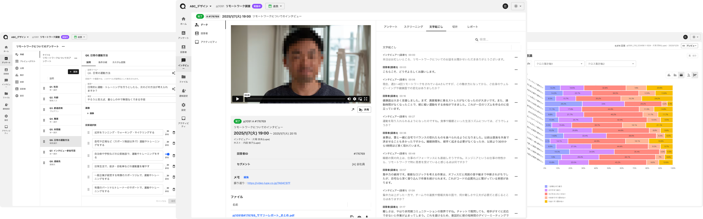Screen dimensions: 703x219
Task: Open video player settings gear
Action: (x=354, y=99)
